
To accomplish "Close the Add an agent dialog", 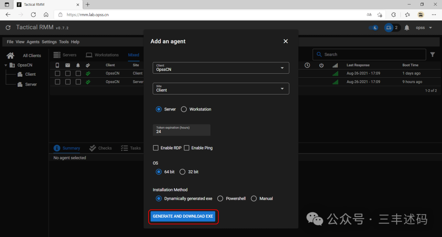I will click(286, 41).
